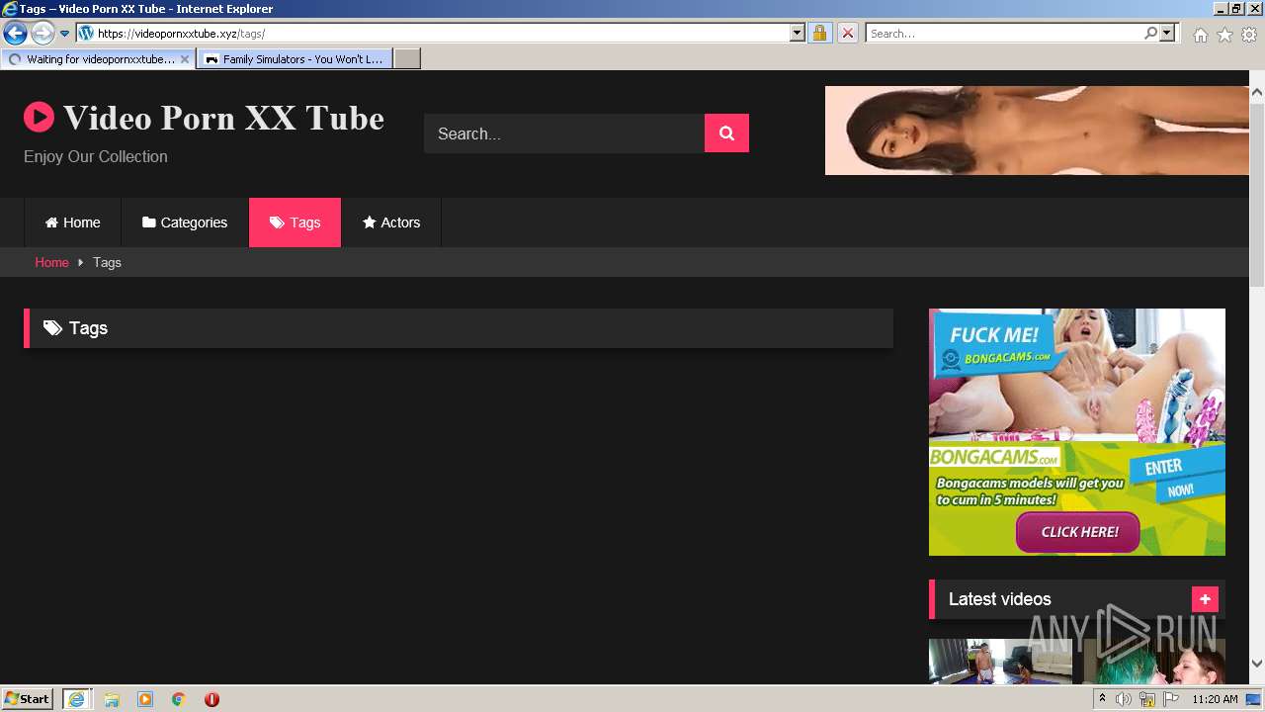Open the browser Home icon
This screenshot has height=712, width=1265.
click(x=1200, y=35)
